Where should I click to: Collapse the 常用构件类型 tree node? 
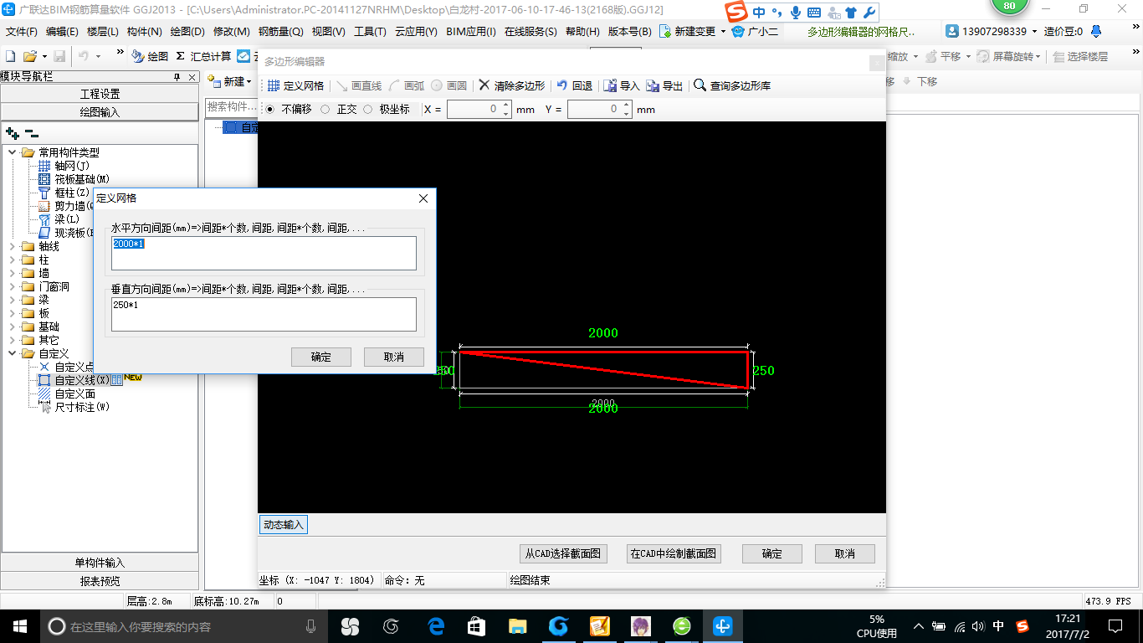13,152
